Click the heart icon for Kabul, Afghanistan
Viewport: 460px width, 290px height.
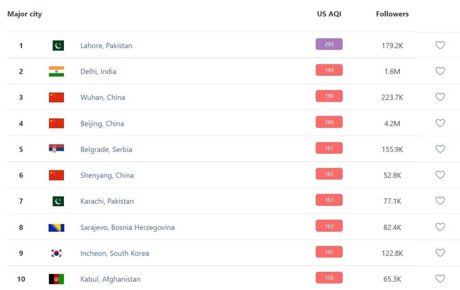pos(440,279)
